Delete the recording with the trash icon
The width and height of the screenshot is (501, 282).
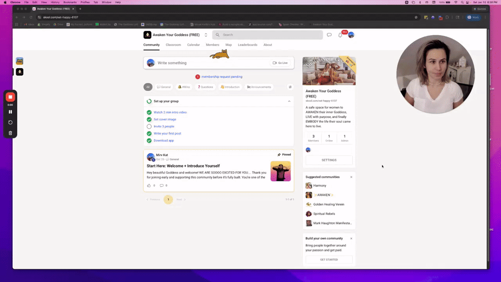[10, 133]
